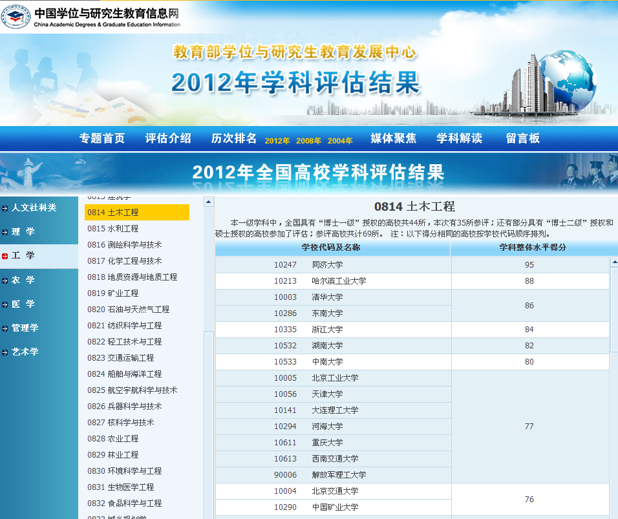Click the 2012年学科评估结果 banner
The image size is (618, 519).
(x=295, y=82)
